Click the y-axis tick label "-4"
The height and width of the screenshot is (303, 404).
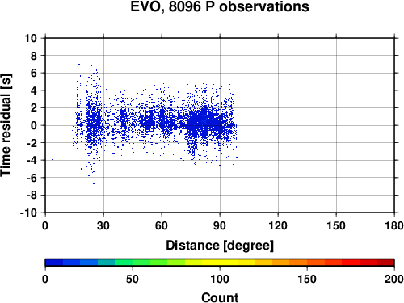(x=32, y=160)
